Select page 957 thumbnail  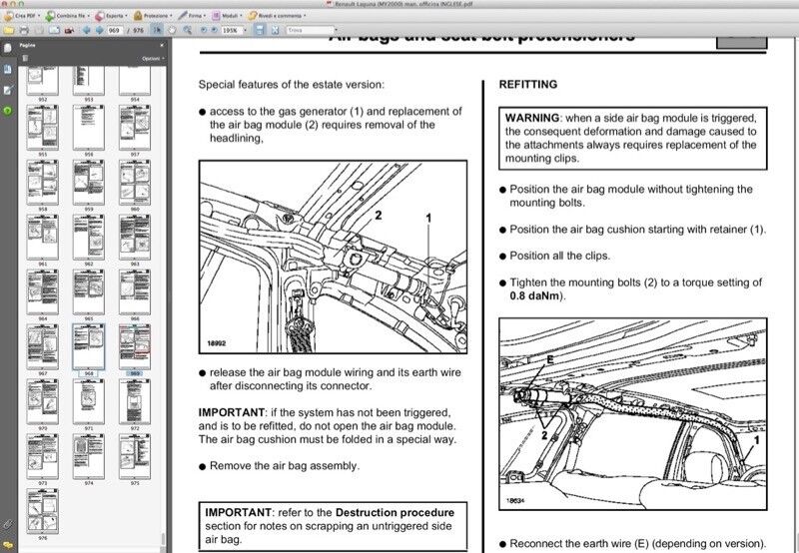click(x=135, y=128)
